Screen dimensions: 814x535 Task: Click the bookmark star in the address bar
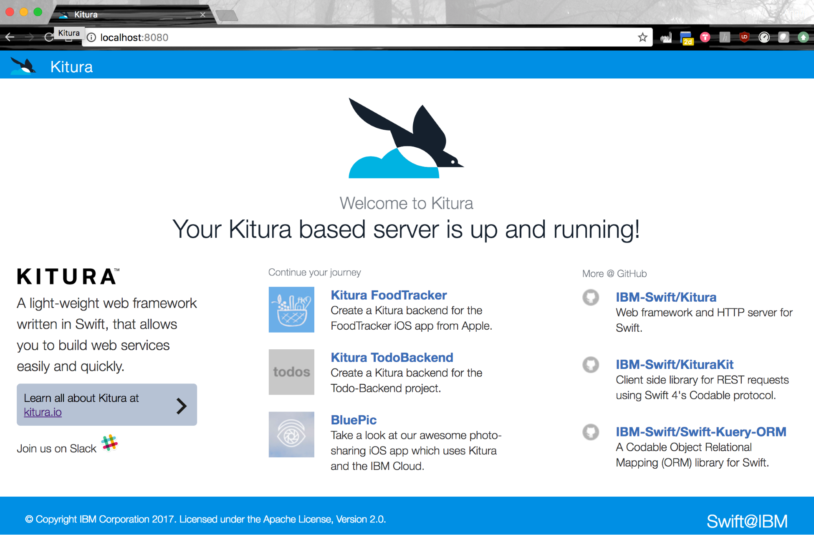(x=642, y=38)
